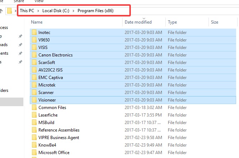The image size is (239, 158).
Task: Expand chevron after This PC breadcrumb
Action: pyautogui.click(x=38, y=11)
